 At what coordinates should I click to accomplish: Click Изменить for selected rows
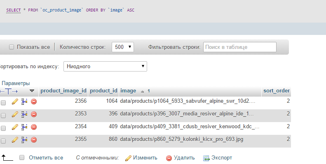coord(145,158)
